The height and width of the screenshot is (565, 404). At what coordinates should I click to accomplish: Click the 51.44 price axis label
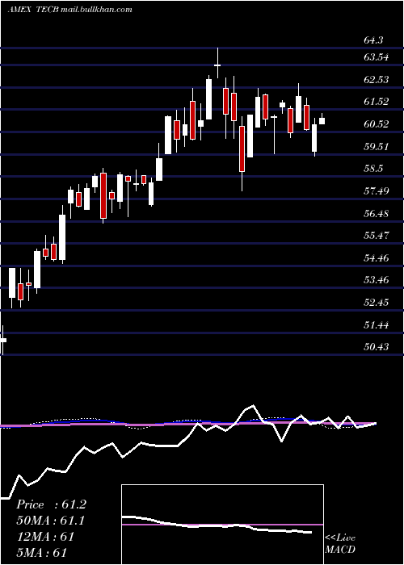tap(377, 324)
